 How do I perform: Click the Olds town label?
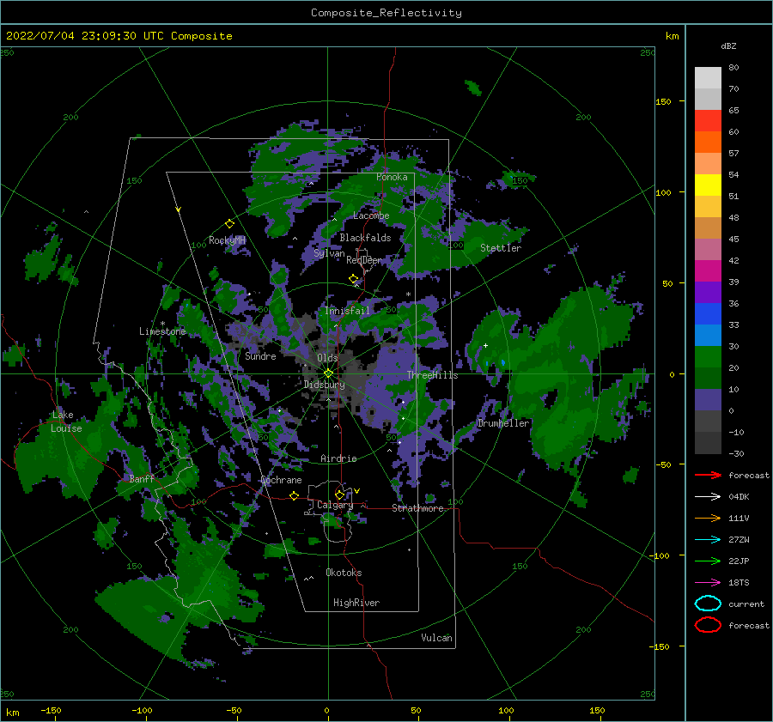pyautogui.click(x=327, y=358)
